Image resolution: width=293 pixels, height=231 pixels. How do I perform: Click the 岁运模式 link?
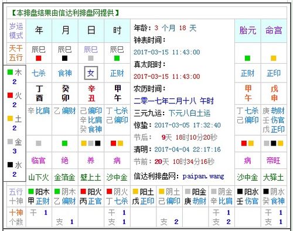point(16,31)
